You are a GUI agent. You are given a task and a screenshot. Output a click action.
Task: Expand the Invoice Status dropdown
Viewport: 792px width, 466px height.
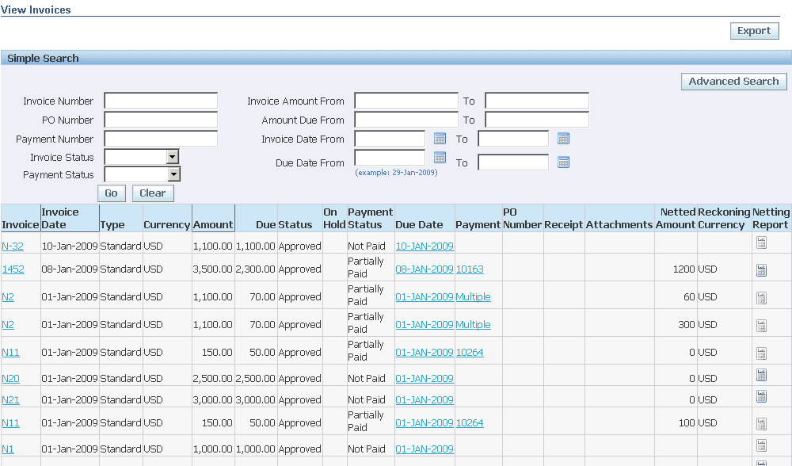point(172,157)
